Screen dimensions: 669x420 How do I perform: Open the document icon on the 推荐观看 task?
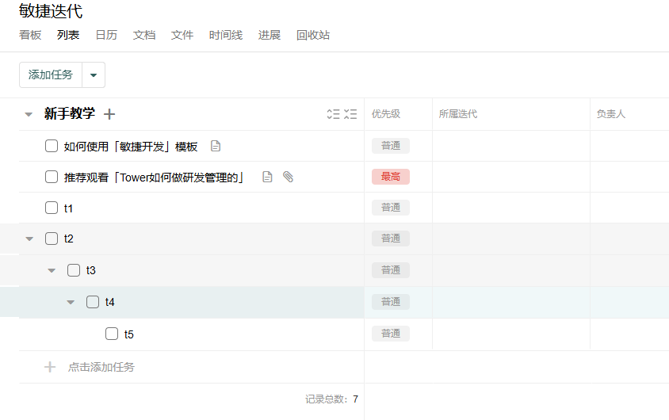(267, 177)
